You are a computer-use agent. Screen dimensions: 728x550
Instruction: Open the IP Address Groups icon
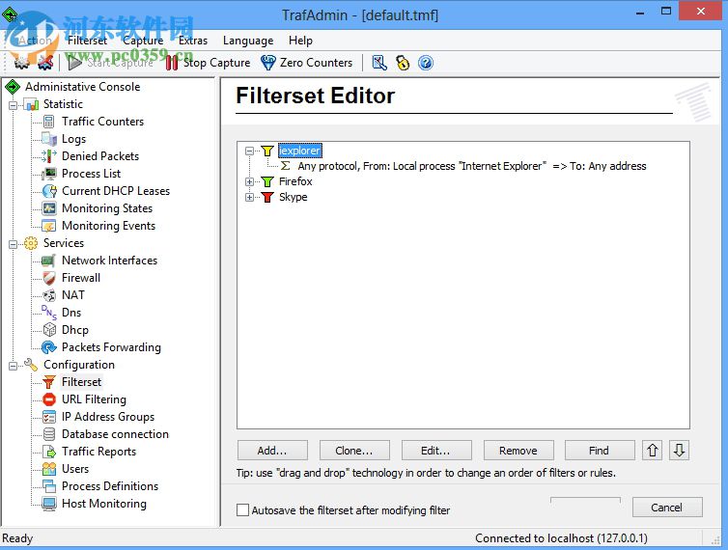tap(48, 417)
